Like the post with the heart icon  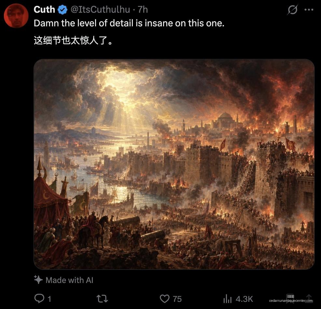click(164, 299)
